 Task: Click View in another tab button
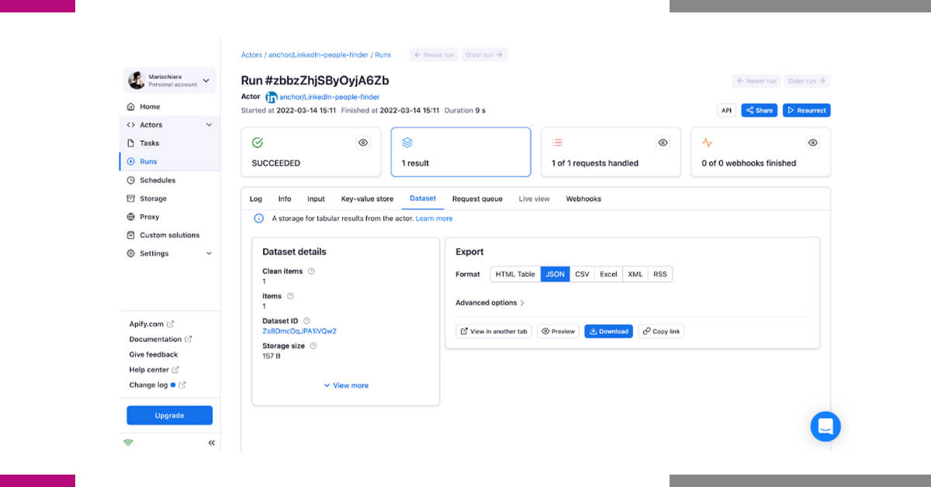tap(493, 331)
